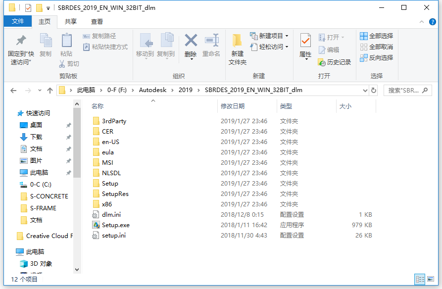Open the 移动到 move-to menu
The height and width of the screenshot is (289, 442).
tap(145, 46)
